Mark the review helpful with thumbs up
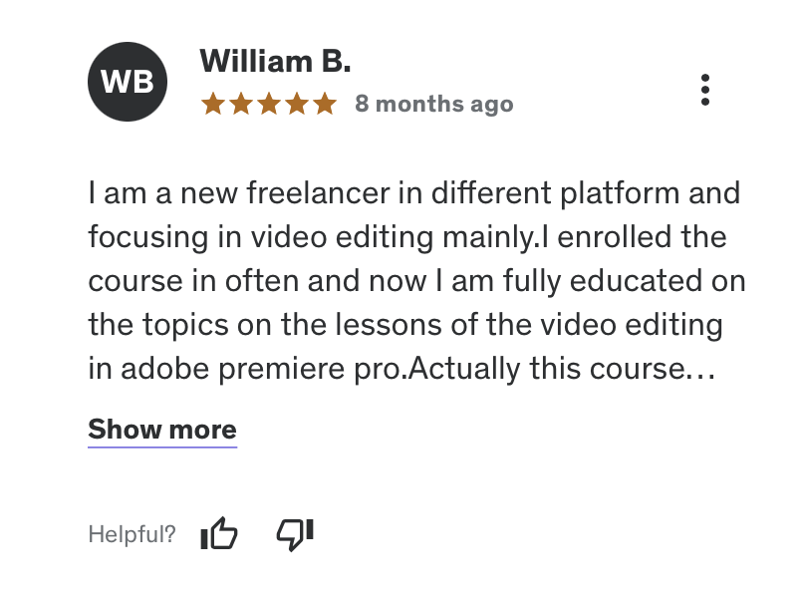The image size is (803, 600). pos(219,534)
